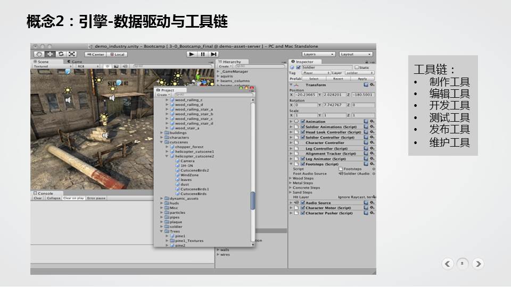Open Character Controller gear menu

pyautogui.click(x=372, y=142)
